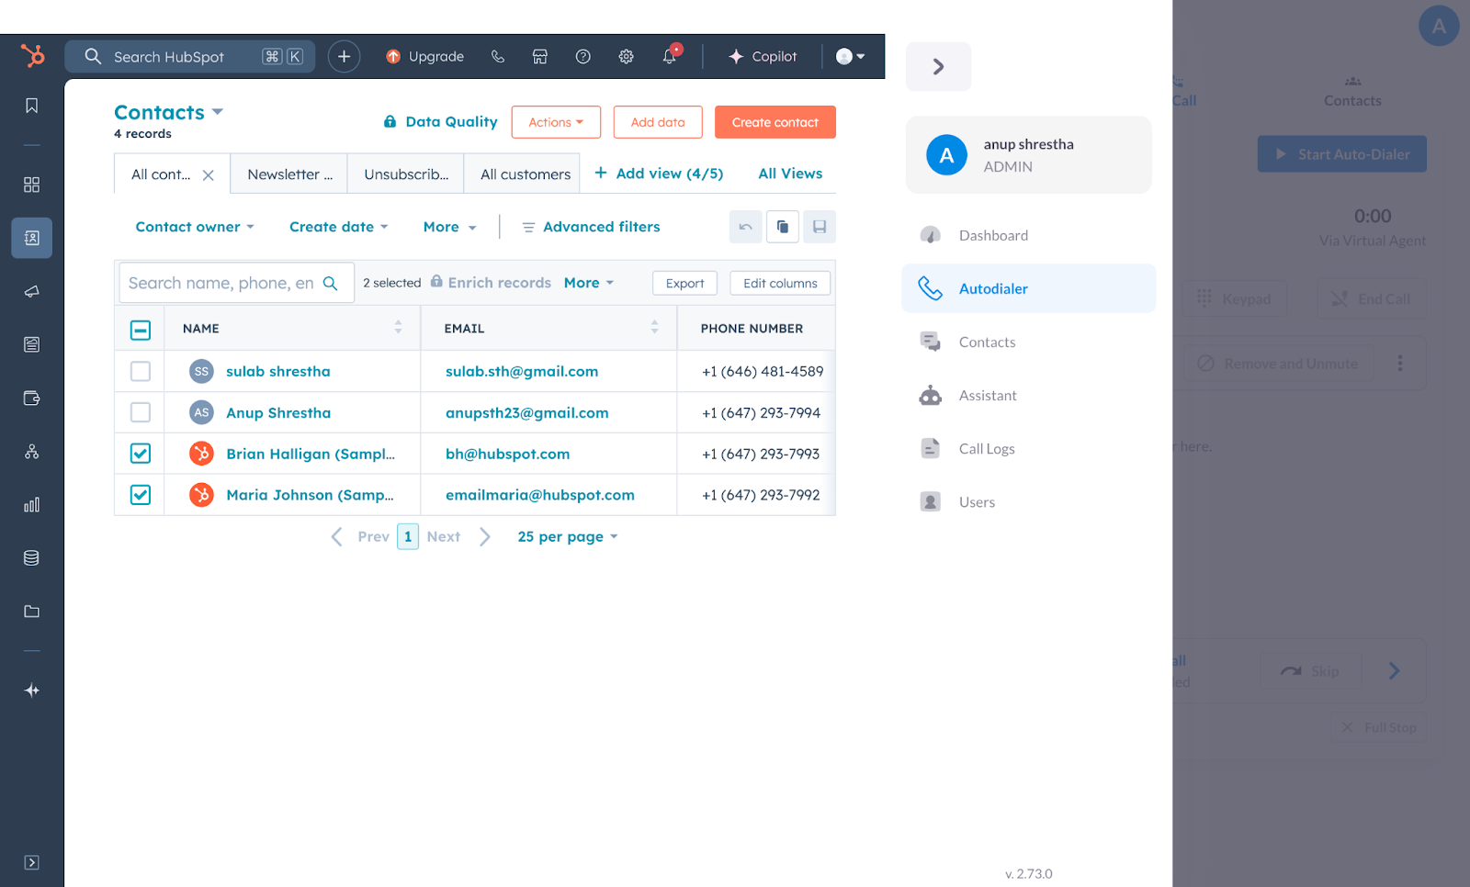Open content icon in left sidebar
Viewport: 1470px width, 887px height.
coord(31,344)
